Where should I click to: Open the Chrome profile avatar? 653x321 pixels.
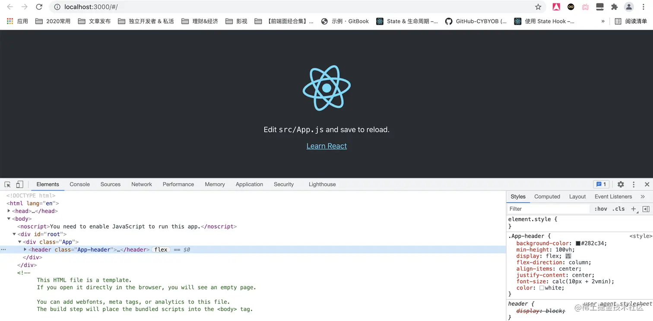[629, 7]
